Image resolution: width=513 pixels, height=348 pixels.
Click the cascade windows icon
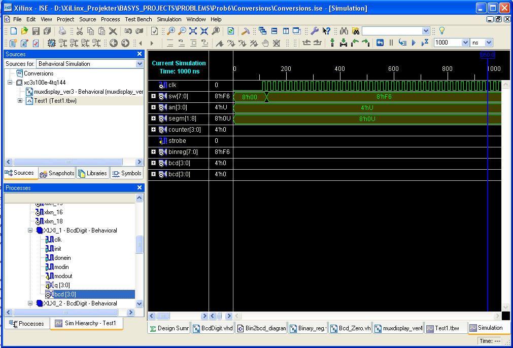click(x=262, y=31)
